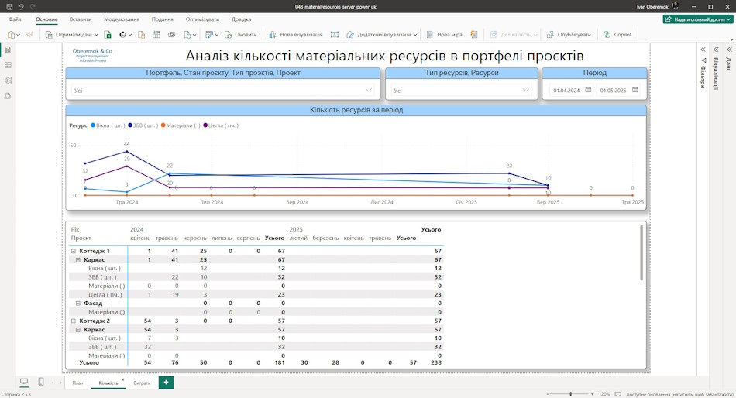The height and width of the screenshot is (398, 736).
Task: Switch to the Витрати page tab
Action: tap(143, 383)
